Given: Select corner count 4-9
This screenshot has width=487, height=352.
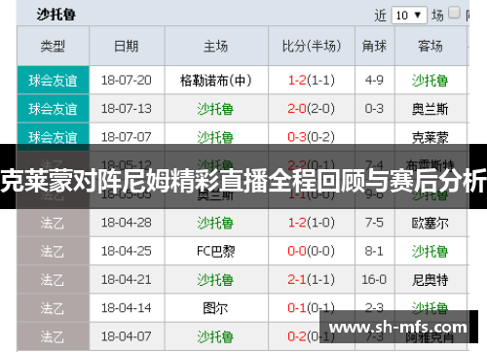Looking at the screenshot, I should pos(374,80).
